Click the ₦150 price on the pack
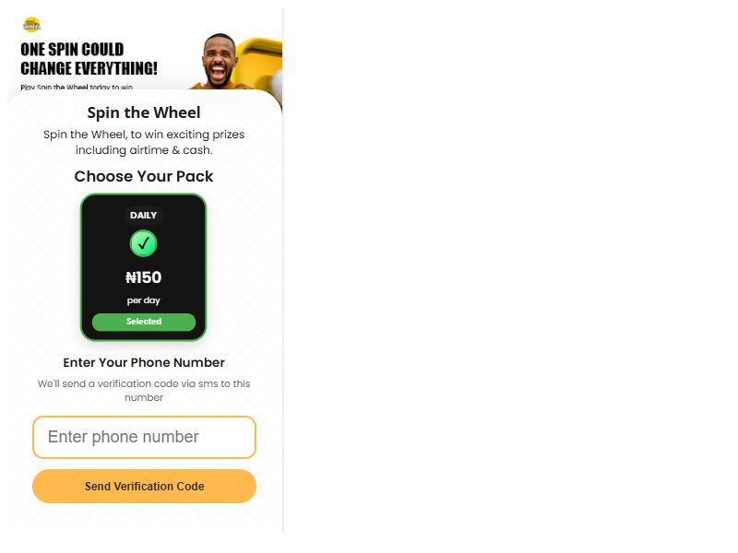Screen dimensions: 738x553 [143, 277]
